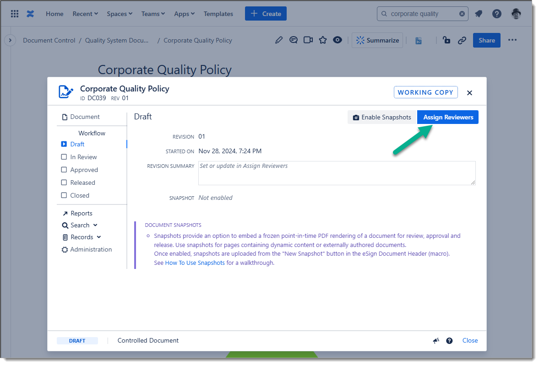Select the Approved workflow step
The image size is (539, 365).
coord(84,170)
